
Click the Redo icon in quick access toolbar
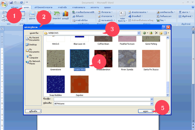click(x=21, y=2)
